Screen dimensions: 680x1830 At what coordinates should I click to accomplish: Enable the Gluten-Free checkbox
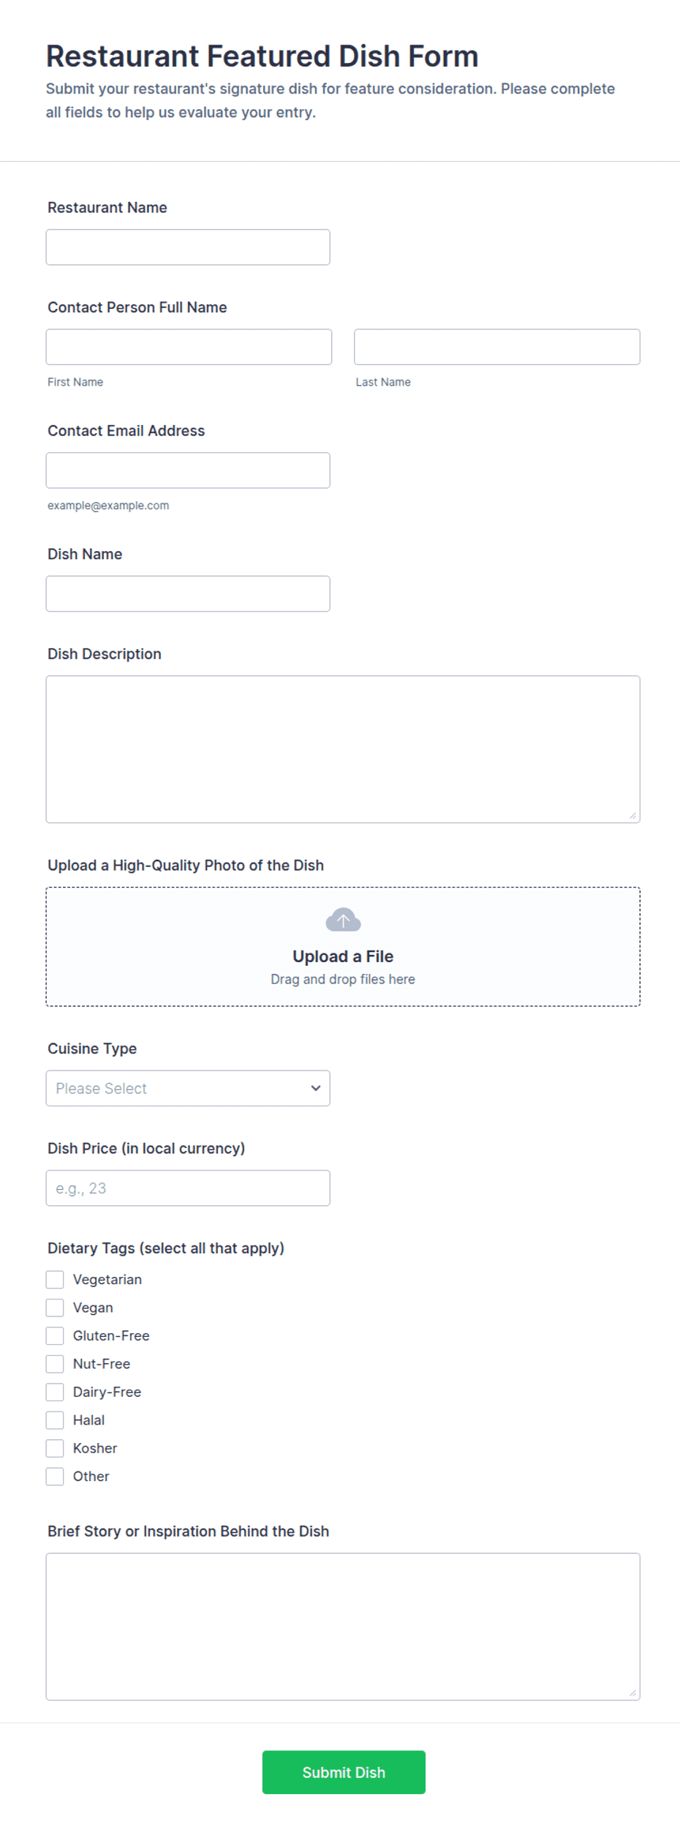55,1335
